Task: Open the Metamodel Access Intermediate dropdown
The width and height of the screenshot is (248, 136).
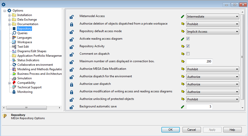Action: (x=212, y=17)
